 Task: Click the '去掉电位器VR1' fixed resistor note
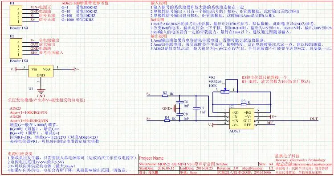(54, 141)
